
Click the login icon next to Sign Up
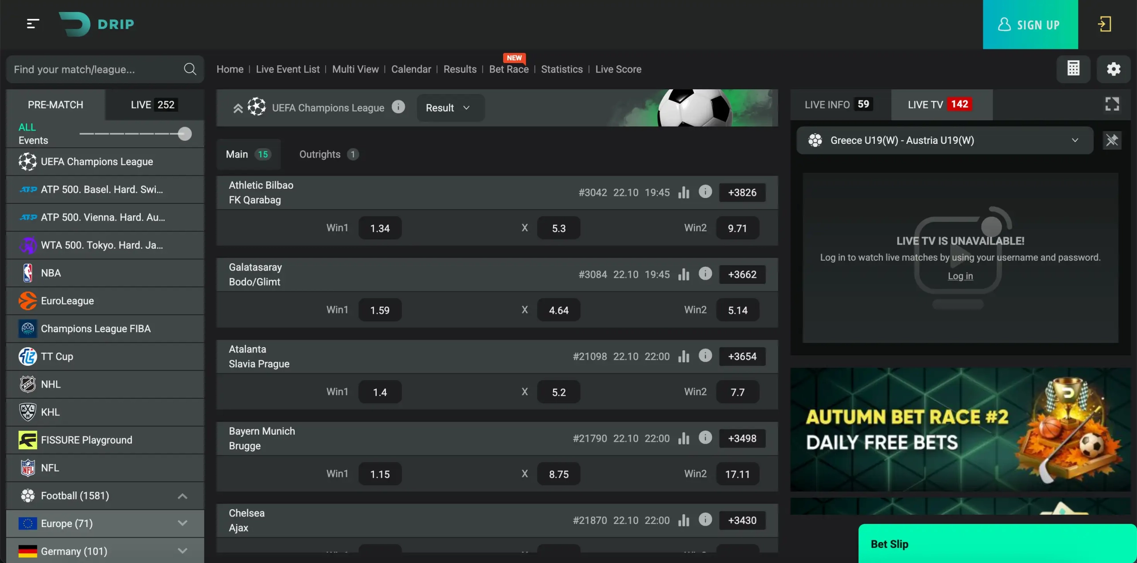coord(1105,24)
